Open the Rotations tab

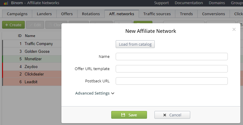[x=91, y=14]
